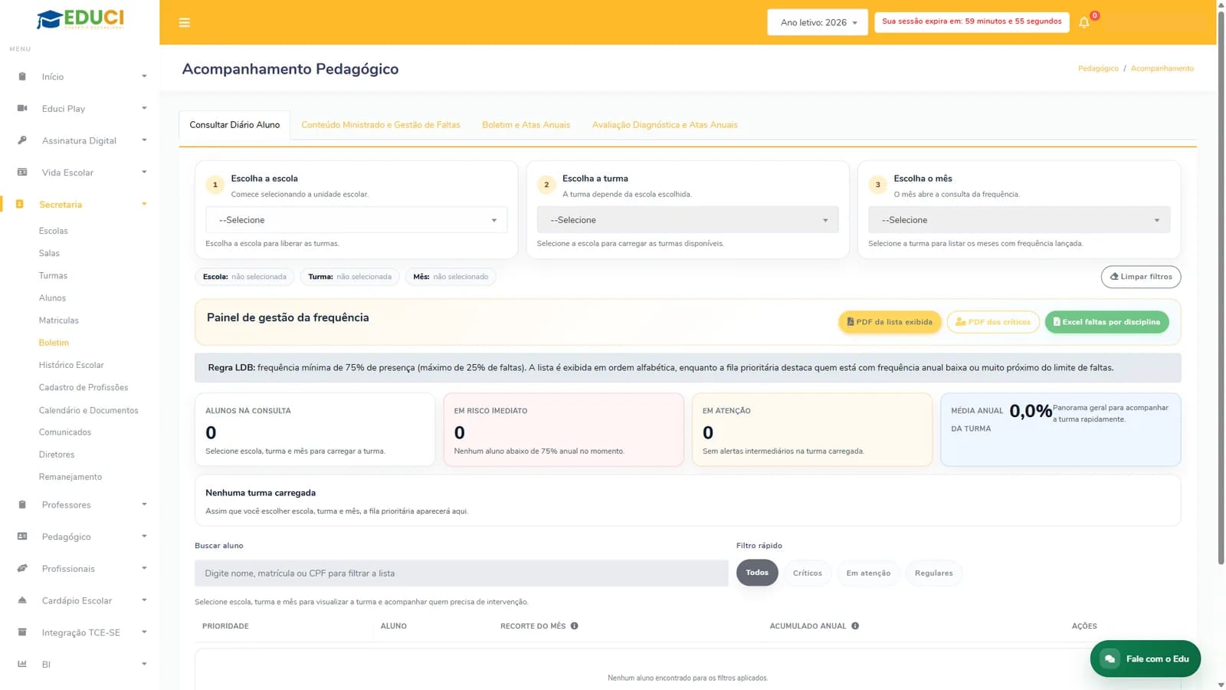Expand the Educi Play menu arrow
The width and height of the screenshot is (1226, 690).
[144, 108]
